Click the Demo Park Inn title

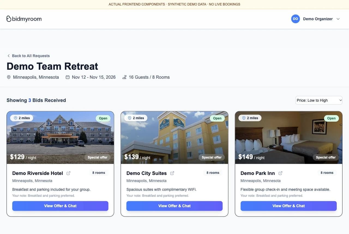click(258, 173)
